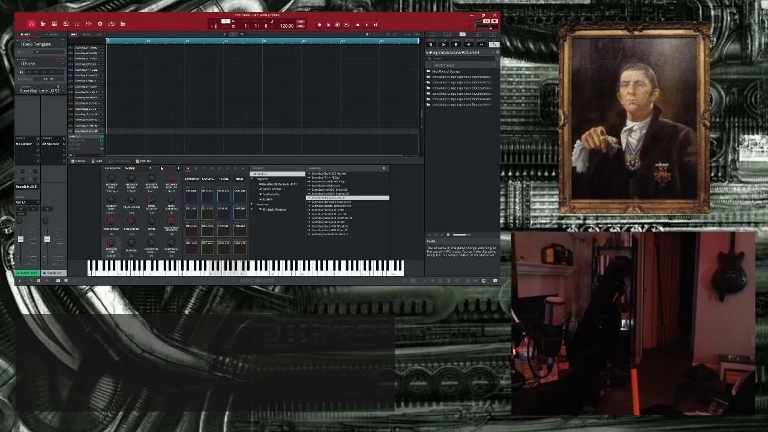
Task: Switch to the Audio tab in the inspector
Action: coord(53,34)
